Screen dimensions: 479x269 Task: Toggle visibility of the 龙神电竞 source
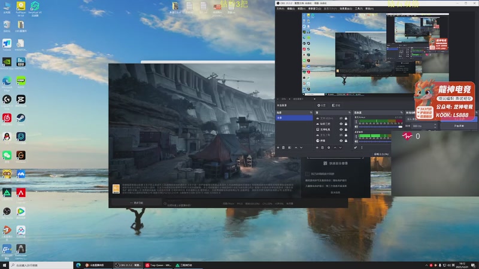click(x=341, y=129)
